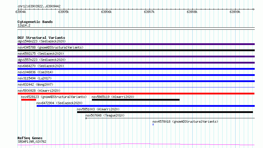Click the 12q14.2 cytogenetic band bar
Screen dimensions: 263x148
136,29
